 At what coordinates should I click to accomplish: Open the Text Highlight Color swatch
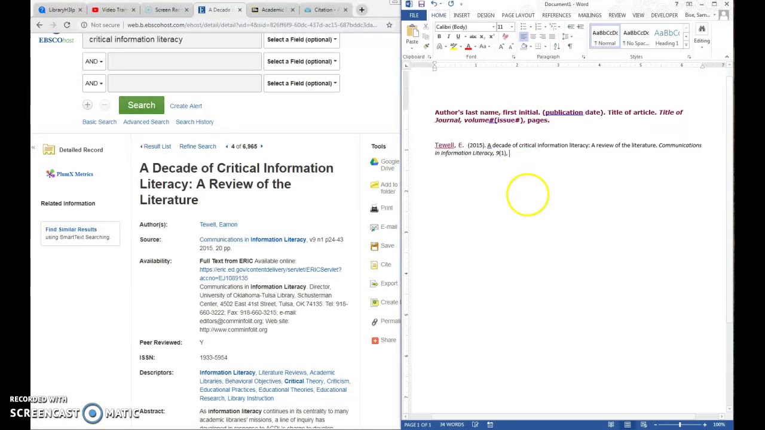tap(454, 46)
